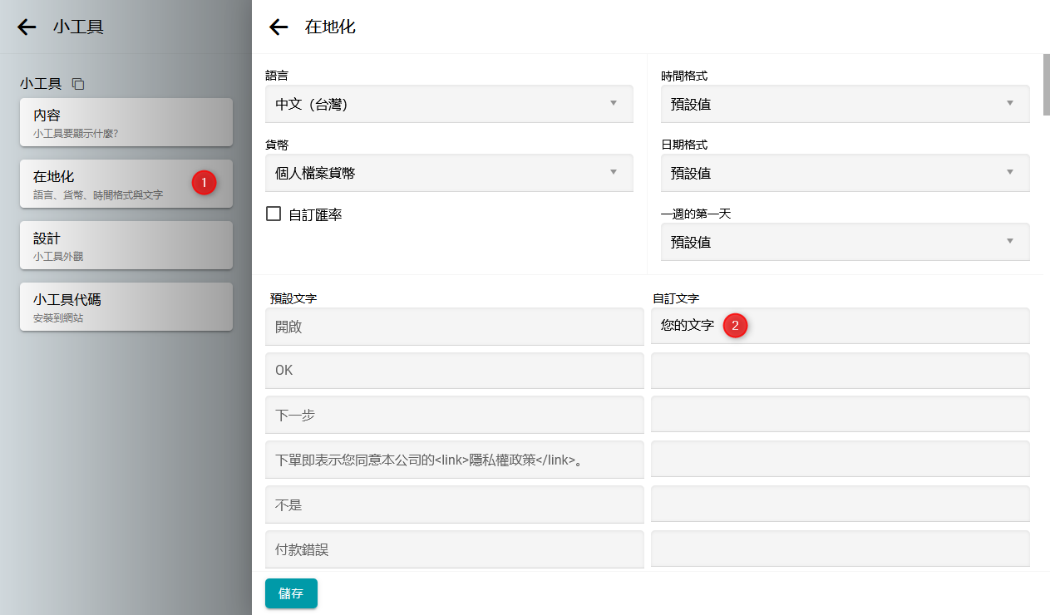Viewport: 1050px width, 615px height.
Task: Open the 語言 dropdown
Action: 449,104
